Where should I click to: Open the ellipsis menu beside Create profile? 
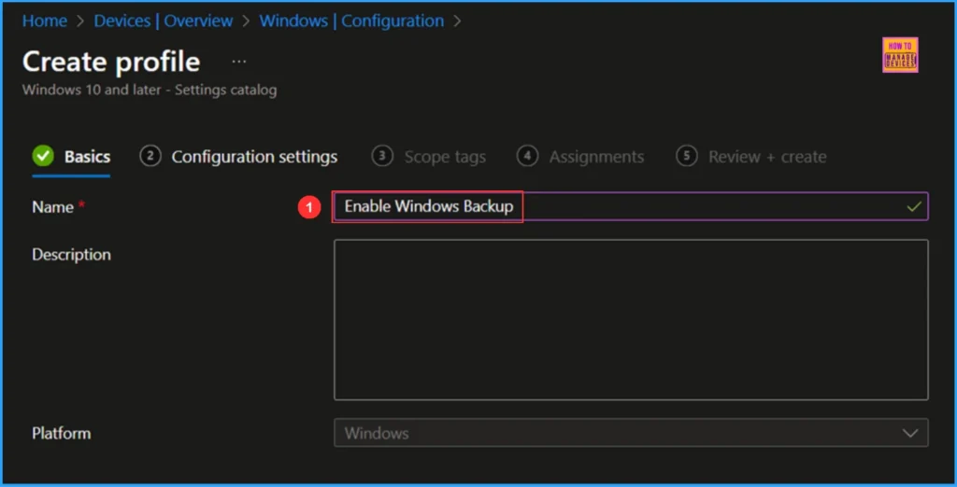click(239, 62)
